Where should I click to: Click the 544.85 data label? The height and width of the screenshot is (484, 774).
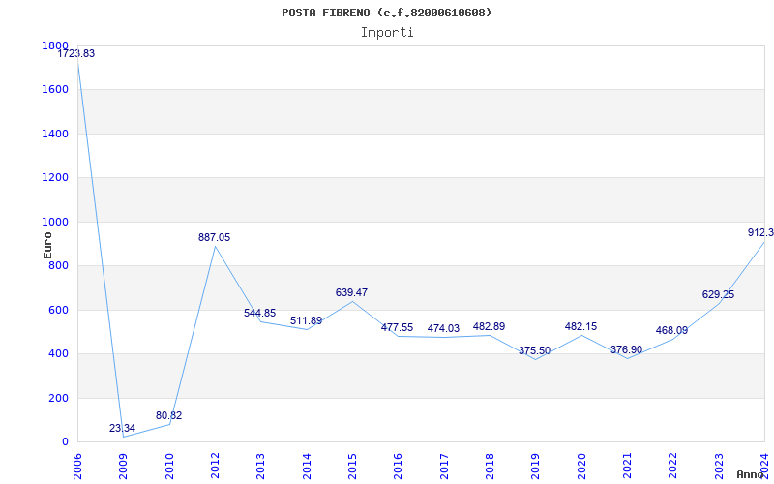(259, 313)
